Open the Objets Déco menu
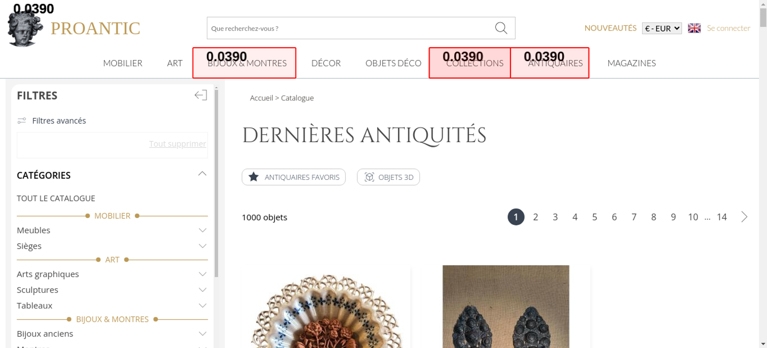Screen dimensions: 767x348 click(393, 63)
